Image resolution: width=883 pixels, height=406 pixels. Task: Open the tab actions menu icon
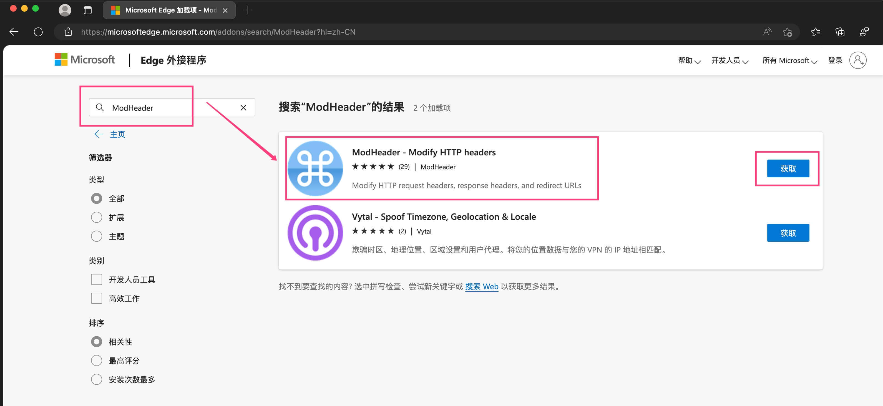coord(88,10)
